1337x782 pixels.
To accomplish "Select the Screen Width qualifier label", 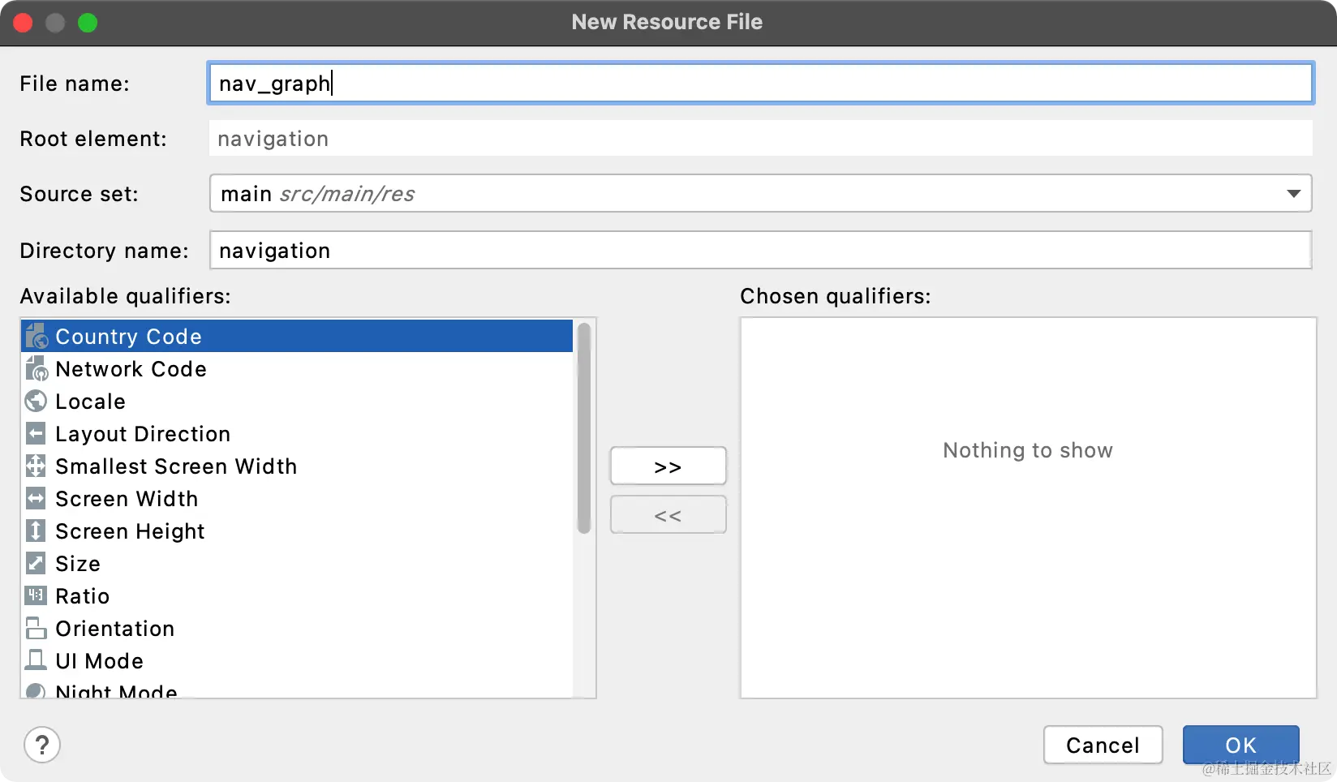I will pyautogui.click(x=127, y=499).
